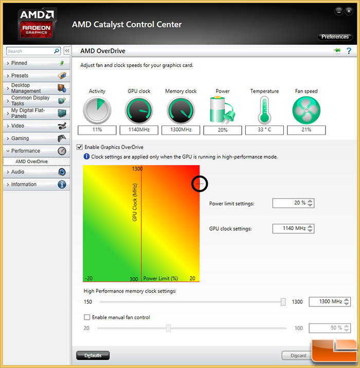Click the Performance gauge icon

point(62,151)
